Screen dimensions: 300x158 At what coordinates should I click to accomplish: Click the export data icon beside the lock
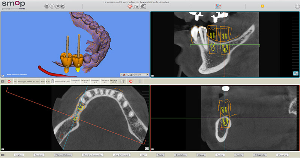click(136, 6)
